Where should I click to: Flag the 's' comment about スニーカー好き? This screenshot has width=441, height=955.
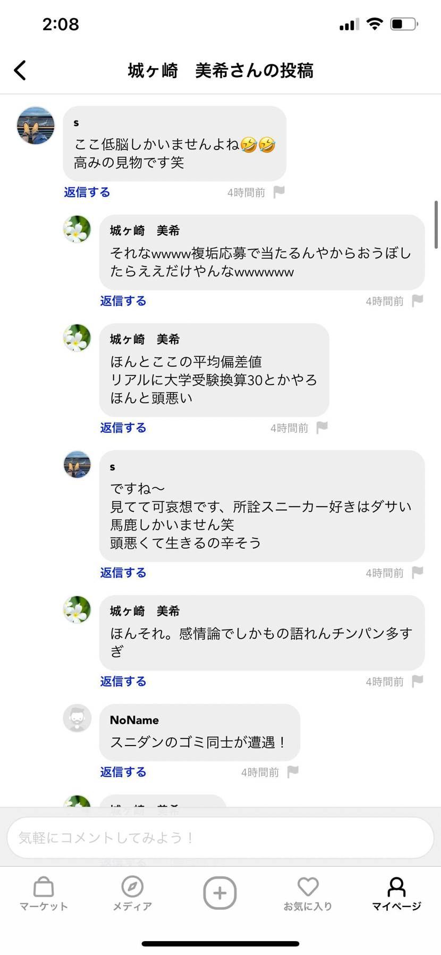(417, 573)
